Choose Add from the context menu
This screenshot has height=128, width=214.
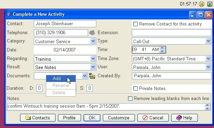(x=61, y=78)
